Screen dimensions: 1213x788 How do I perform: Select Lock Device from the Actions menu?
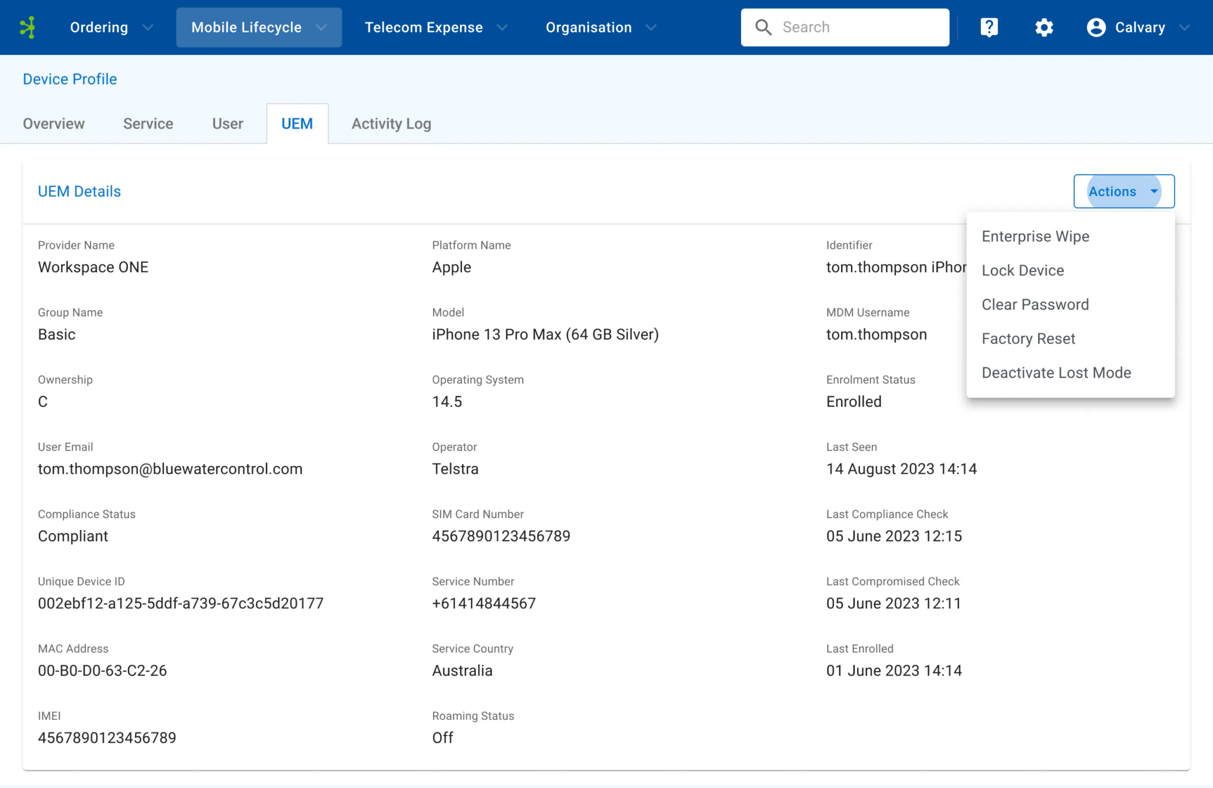1023,271
